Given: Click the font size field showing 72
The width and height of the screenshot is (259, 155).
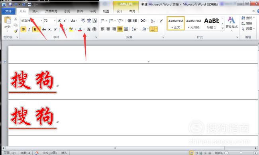Looking at the screenshot, I should click(48, 21).
